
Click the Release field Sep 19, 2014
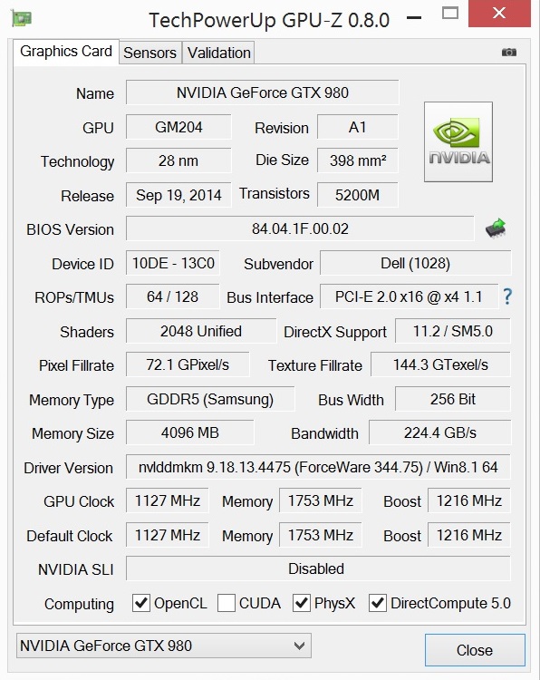coord(178,195)
